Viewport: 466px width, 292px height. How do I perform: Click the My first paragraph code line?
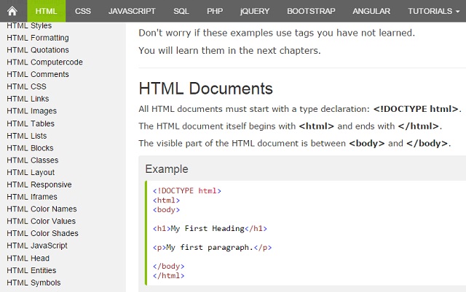tap(212, 248)
